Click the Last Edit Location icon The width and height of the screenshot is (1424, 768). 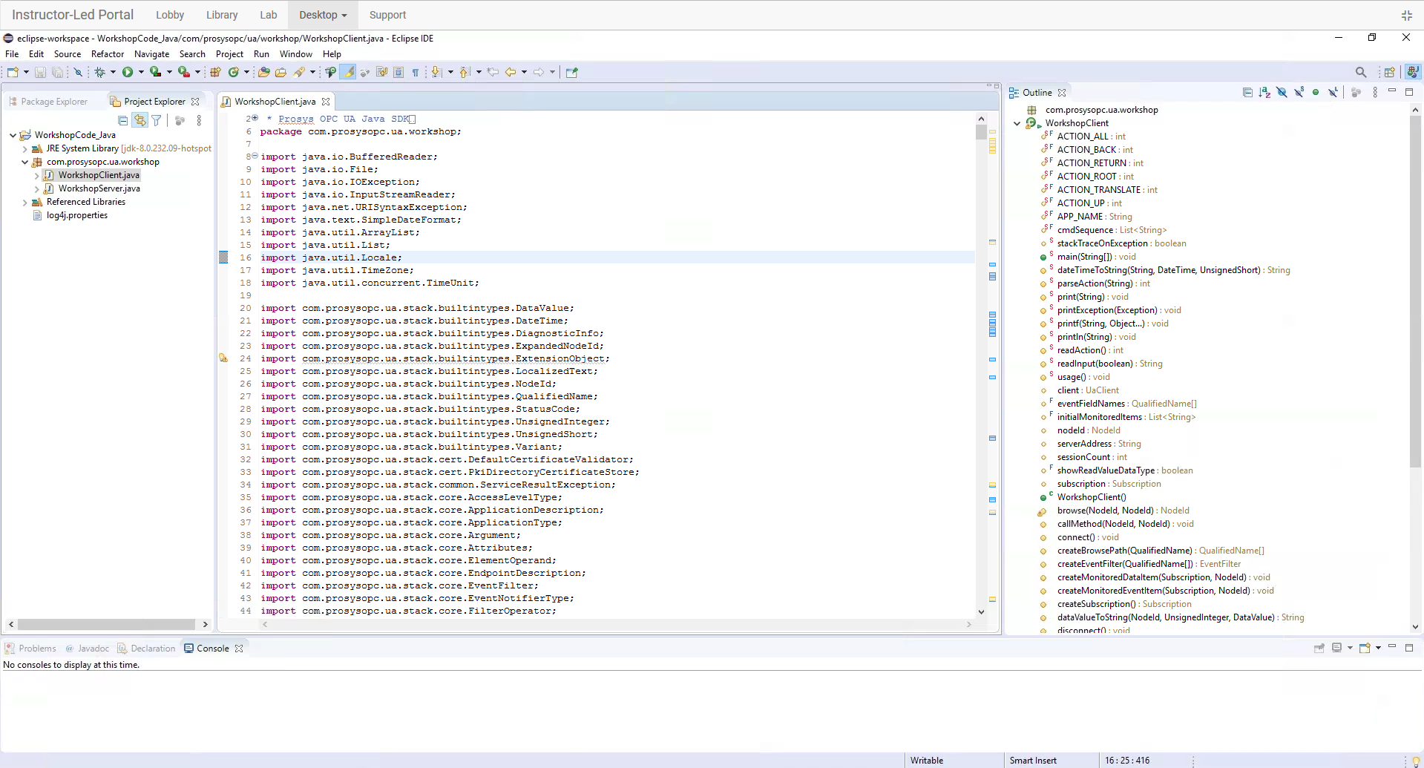[x=493, y=72]
